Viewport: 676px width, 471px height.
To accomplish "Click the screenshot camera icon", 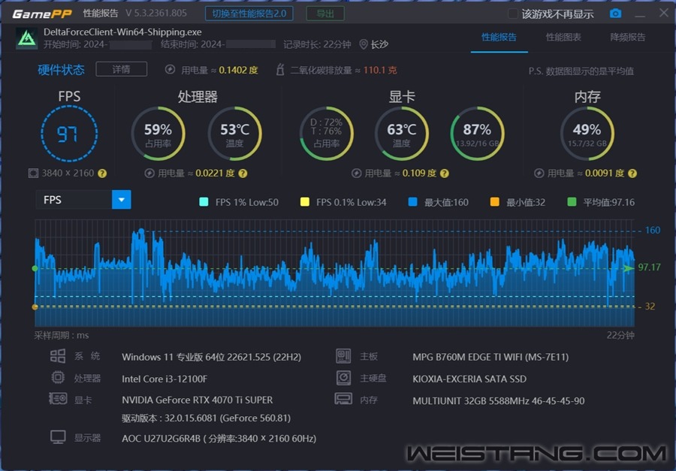I will (615, 14).
